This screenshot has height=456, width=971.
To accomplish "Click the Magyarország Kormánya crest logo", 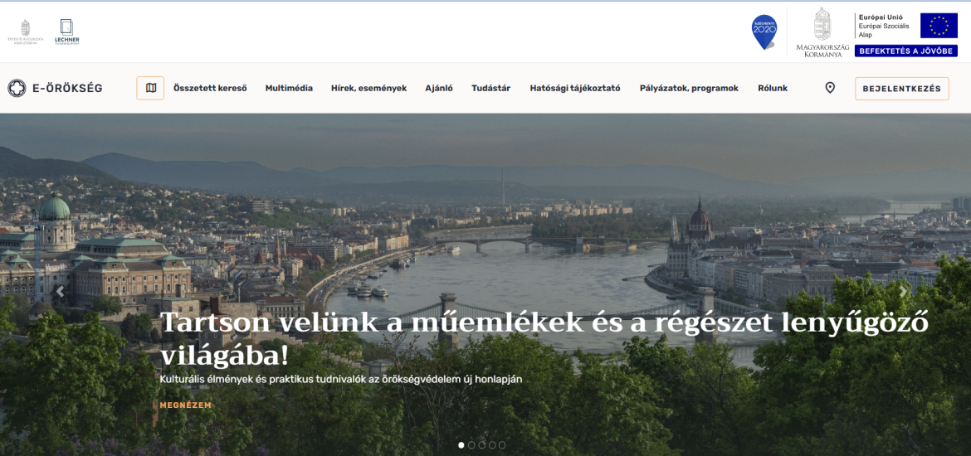I will click(822, 33).
